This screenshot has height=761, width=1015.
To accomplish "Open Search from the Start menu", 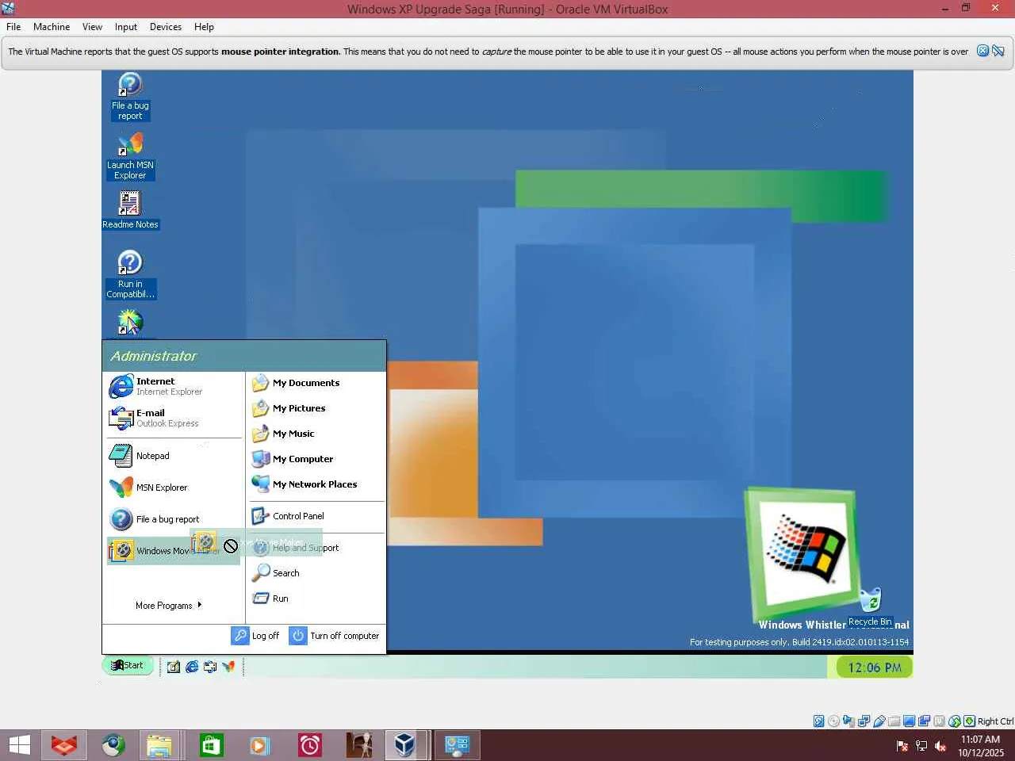I will pyautogui.click(x=316, y=573).
